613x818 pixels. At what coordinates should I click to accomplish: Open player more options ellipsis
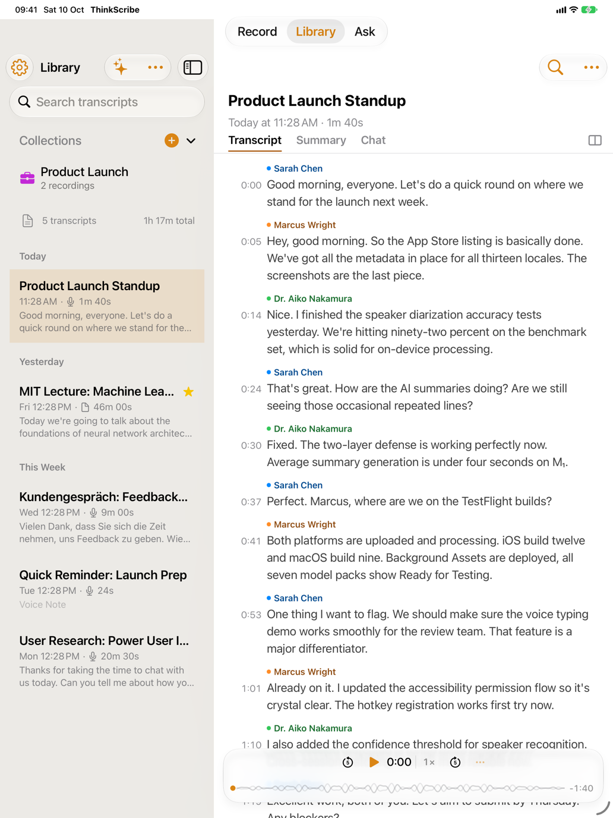pos(480,762)
